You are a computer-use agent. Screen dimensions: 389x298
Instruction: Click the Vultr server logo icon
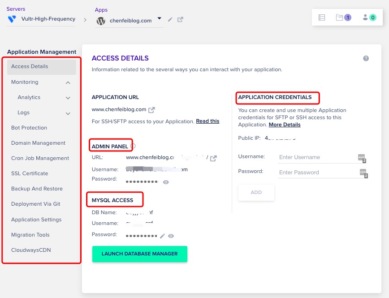point(12,19)
